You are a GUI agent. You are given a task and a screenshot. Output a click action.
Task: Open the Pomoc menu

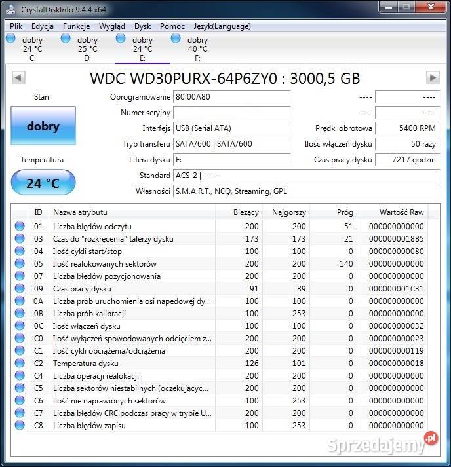(172, 26)
